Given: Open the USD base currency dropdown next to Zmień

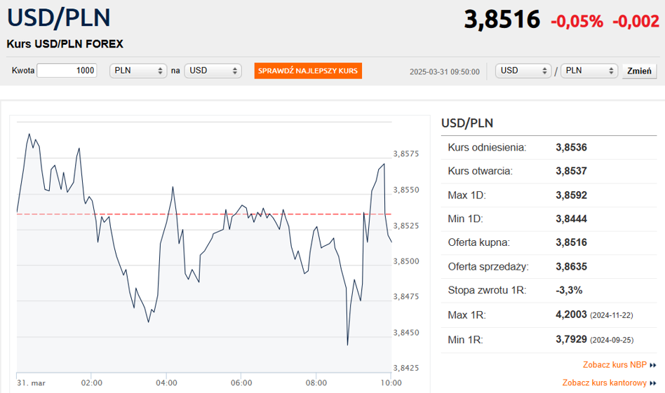Looking at the screenshot, I should click(523, 71).
